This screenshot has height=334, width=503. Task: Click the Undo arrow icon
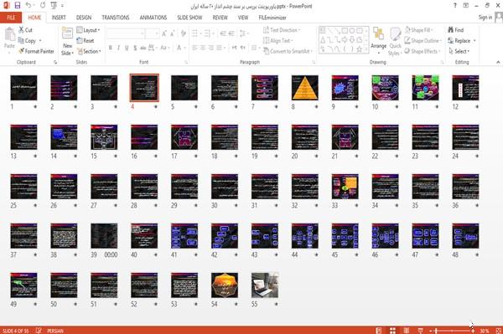click(x=29, y=6)
